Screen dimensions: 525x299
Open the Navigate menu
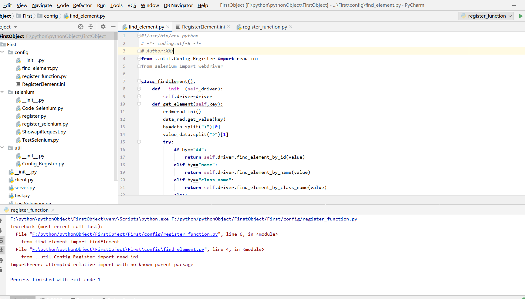(x=42, y=5)
